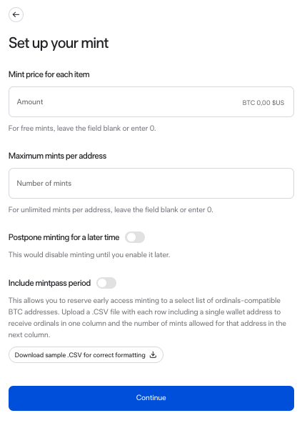Click the unlimited mints per address hint
Image resolution: width=302 pixels, height=428 pixels.
[111, 209]
